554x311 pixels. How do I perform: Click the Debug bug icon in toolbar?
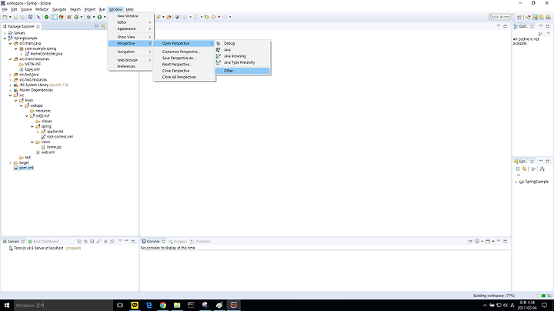point(88,17)
